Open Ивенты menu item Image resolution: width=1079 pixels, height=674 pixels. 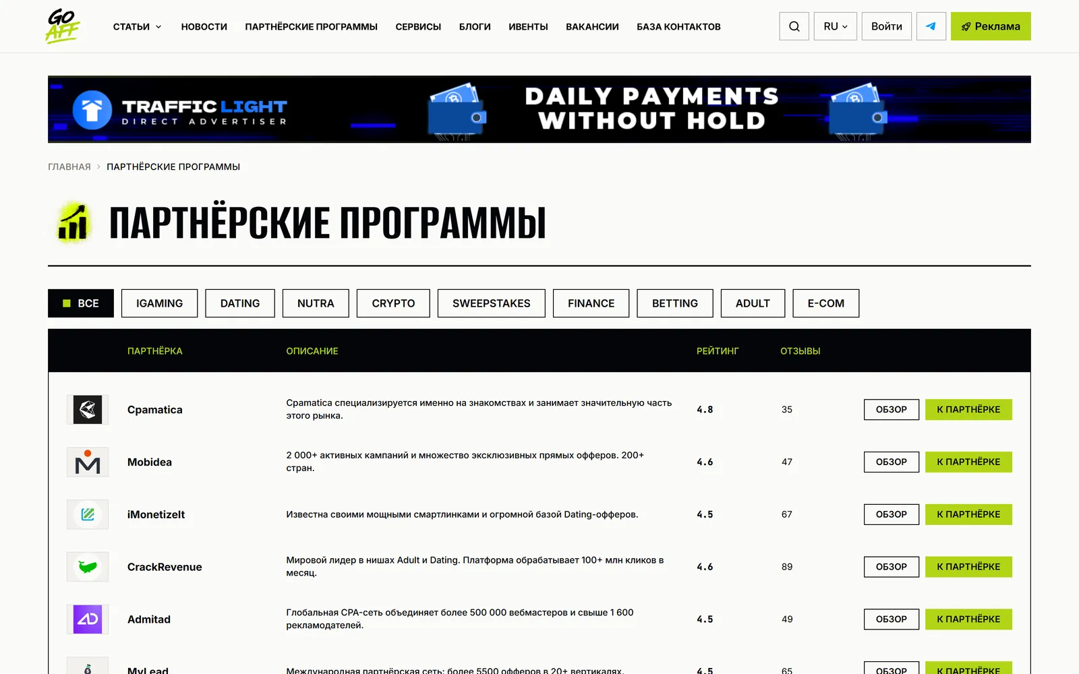(x=528, y=27)
